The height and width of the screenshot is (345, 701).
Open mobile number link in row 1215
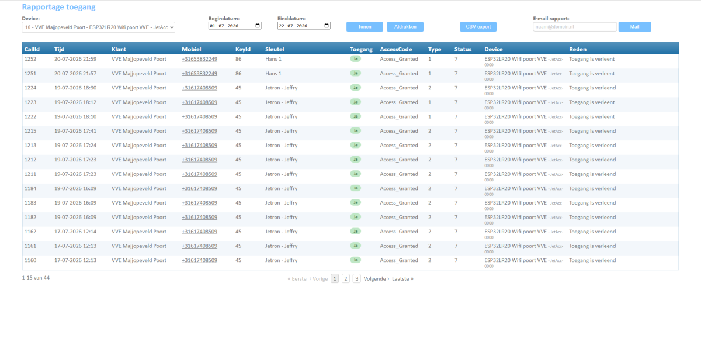(x=199, y=131)
